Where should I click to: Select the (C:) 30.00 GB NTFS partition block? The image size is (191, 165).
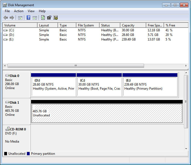pyautogui.click(x=99, y=85)
